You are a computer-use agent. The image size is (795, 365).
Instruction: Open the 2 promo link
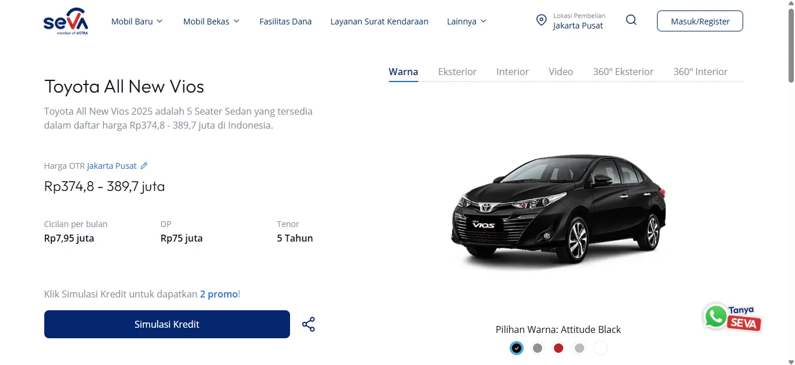coord(219,294)
